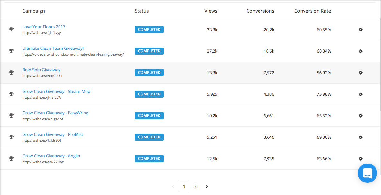Open Love Your Floors 2017 campaign link
381x195 pixels.
(x=44, y=27)
